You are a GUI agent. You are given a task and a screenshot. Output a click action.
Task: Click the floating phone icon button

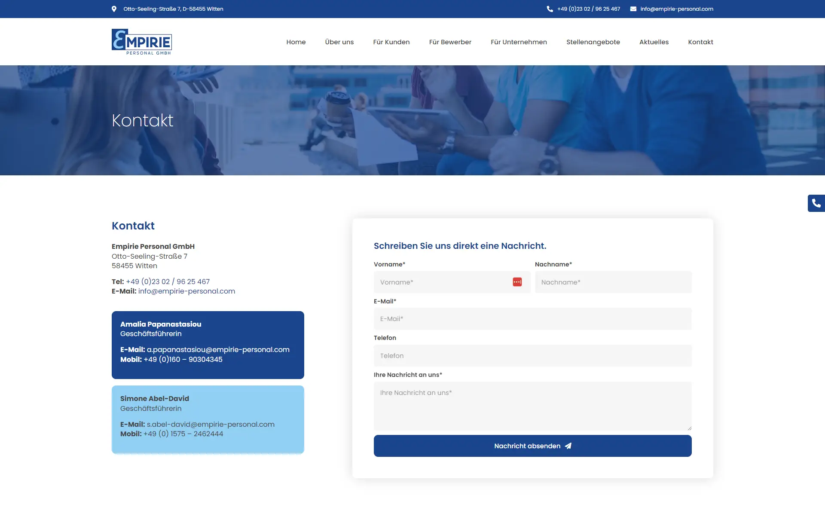click(816, 203)
